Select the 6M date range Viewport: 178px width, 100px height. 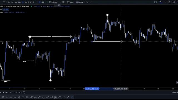coord(6,92)
